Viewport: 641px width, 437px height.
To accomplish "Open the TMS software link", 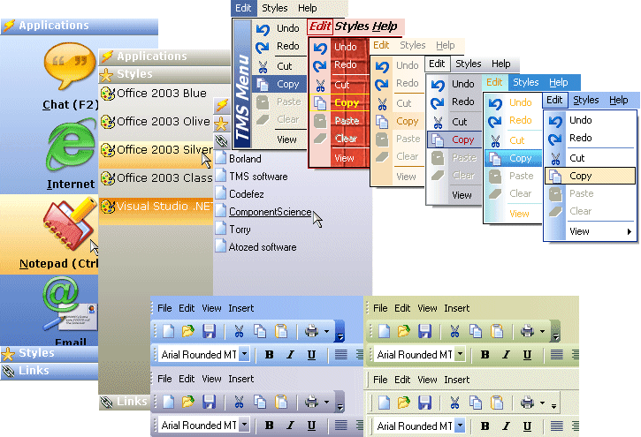I will point(258,177).
